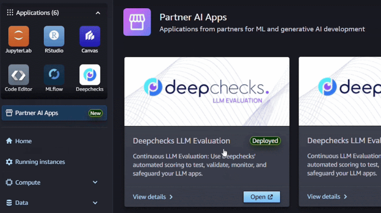Click the Continuous LLM Evaluation description on first card
The width and height of the screenshot is (381, 213).
tap(200, 165)
